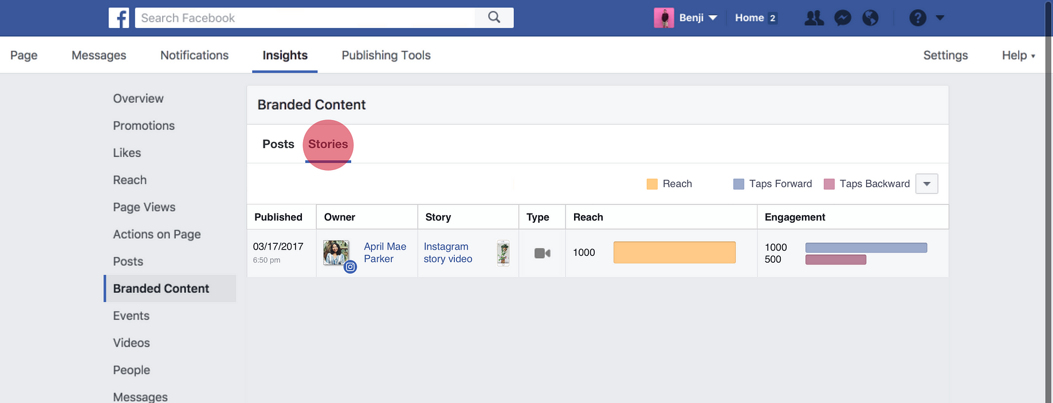
Task: Select Actions on Page in sidebar
Action: click(x=156, y=235)
